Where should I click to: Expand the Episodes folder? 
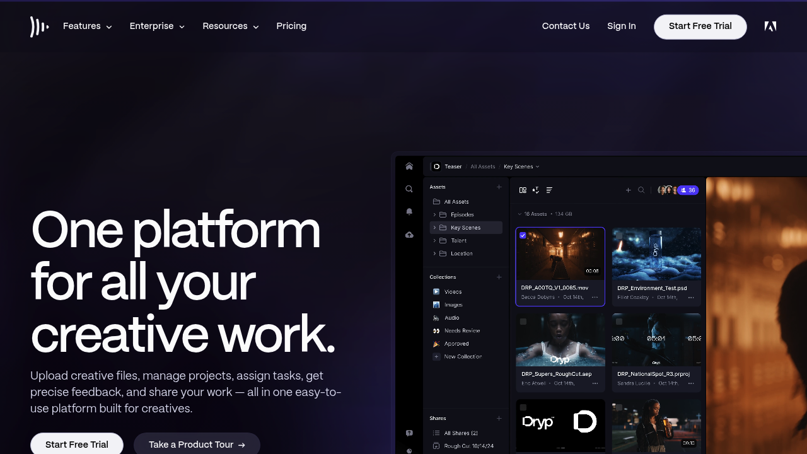(434, 214)
